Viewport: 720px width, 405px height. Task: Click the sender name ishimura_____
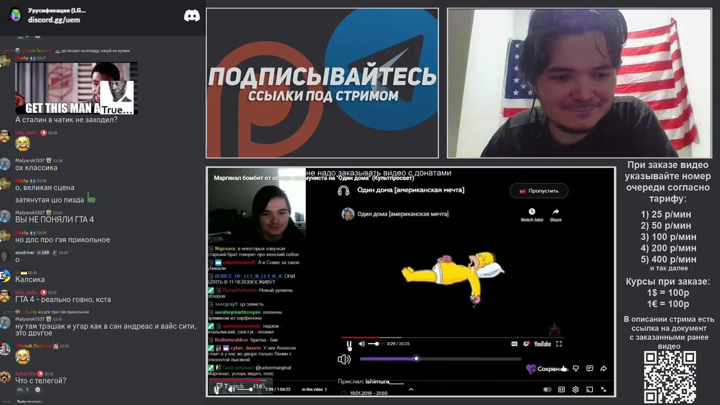[385, 381]
